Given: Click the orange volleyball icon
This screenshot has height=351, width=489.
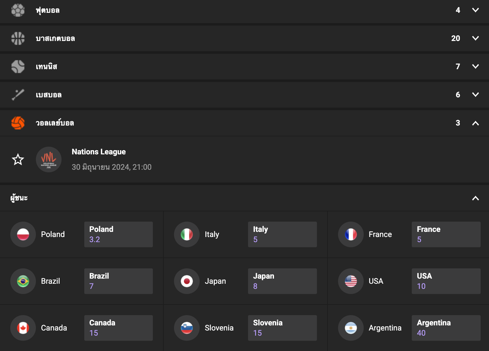Looking at the screenshot, I should (x=18, y=123).
